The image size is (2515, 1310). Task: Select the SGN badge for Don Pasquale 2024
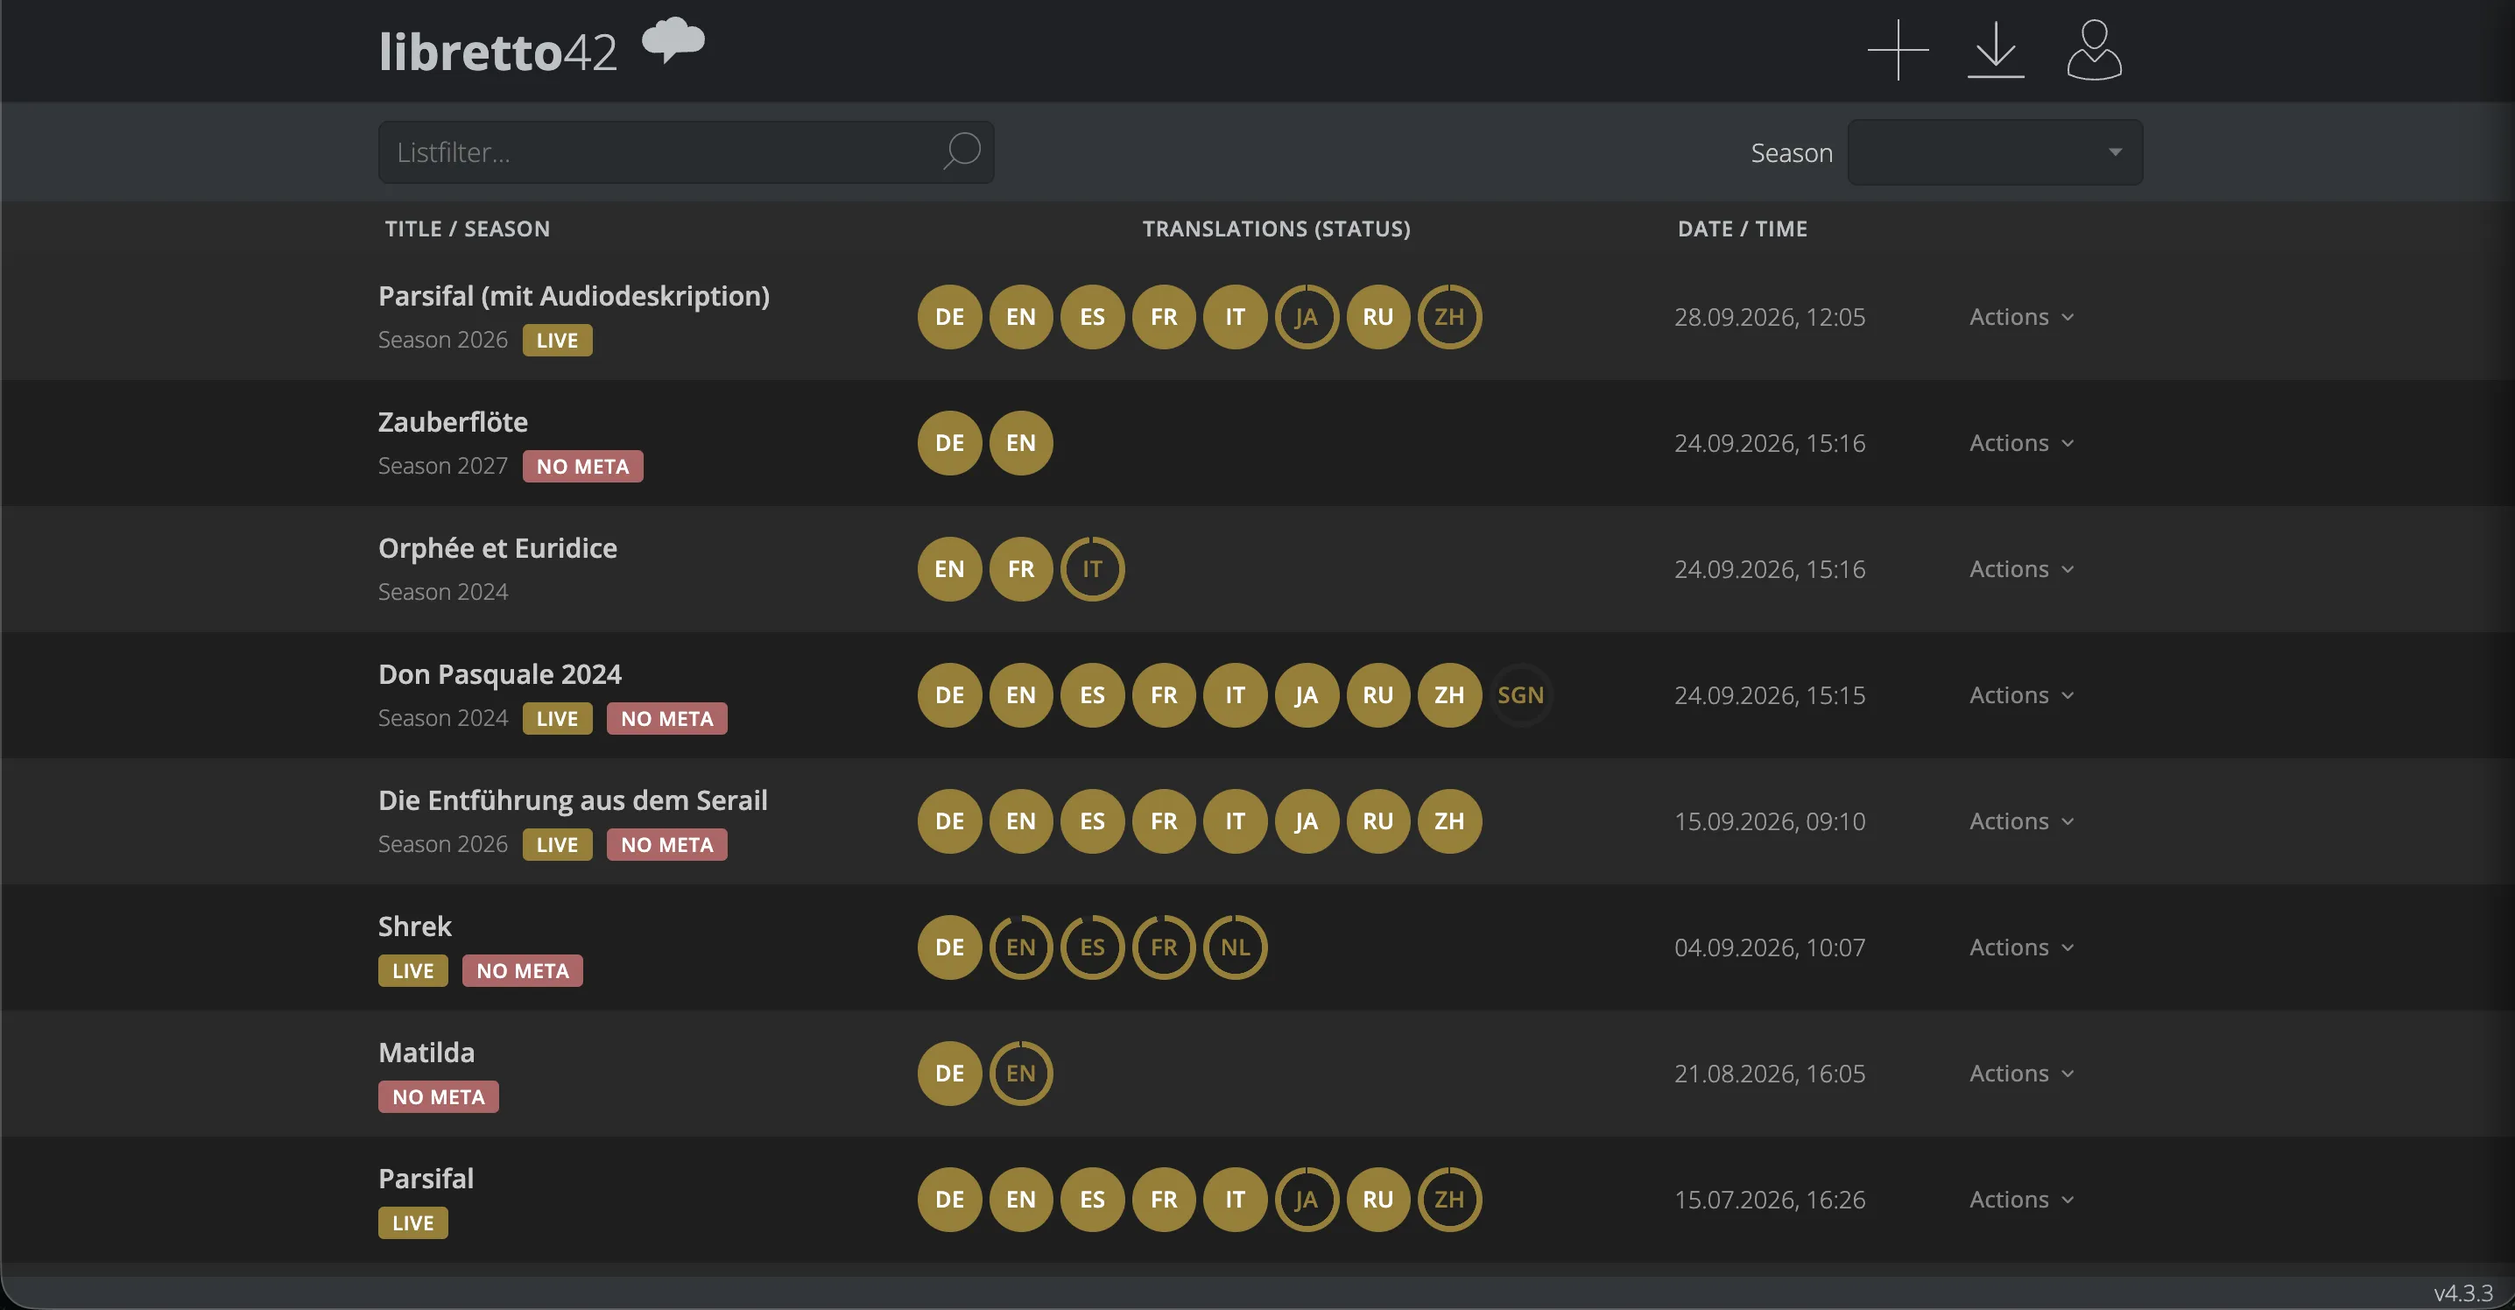[x=1521, y=694]
